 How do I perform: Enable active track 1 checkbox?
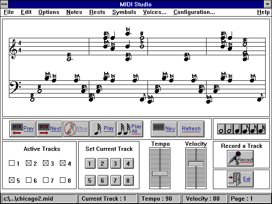(12, 163)
